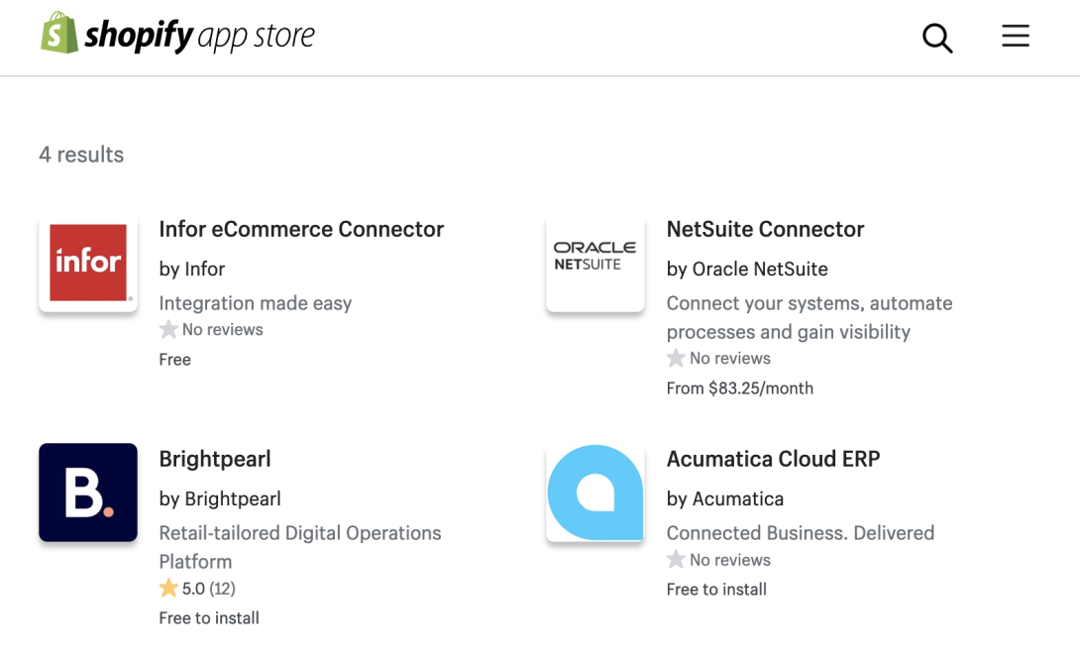
Task: Click the Acumatica light blue app icon
Action: tap(594, 493)
